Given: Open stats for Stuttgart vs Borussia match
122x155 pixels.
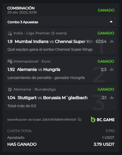Looking at the screenshot, I should 112,98.
